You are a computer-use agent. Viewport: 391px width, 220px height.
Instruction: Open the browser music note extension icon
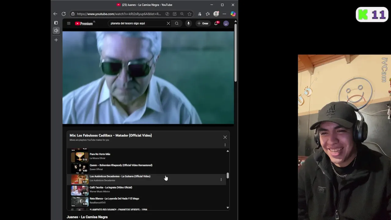[199, 14]
